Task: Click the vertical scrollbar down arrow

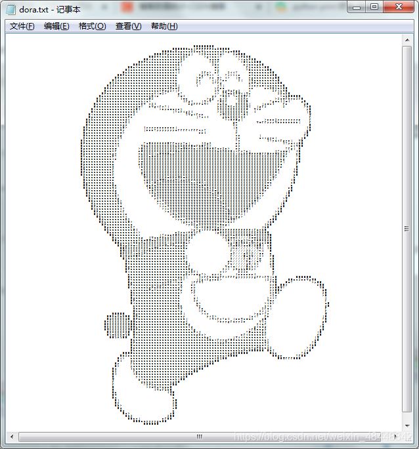Action: (x=407, y=426)
